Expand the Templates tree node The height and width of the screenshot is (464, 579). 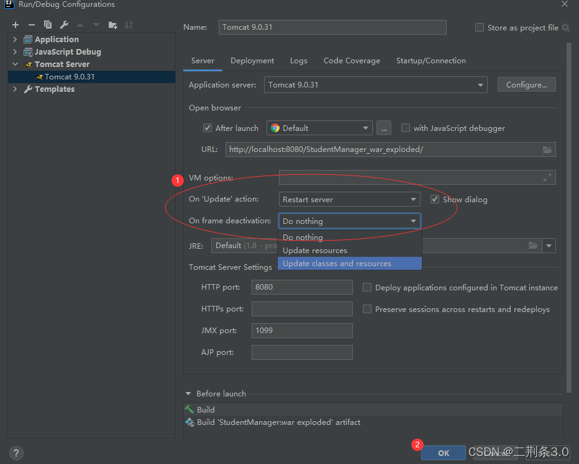(15, 89)
